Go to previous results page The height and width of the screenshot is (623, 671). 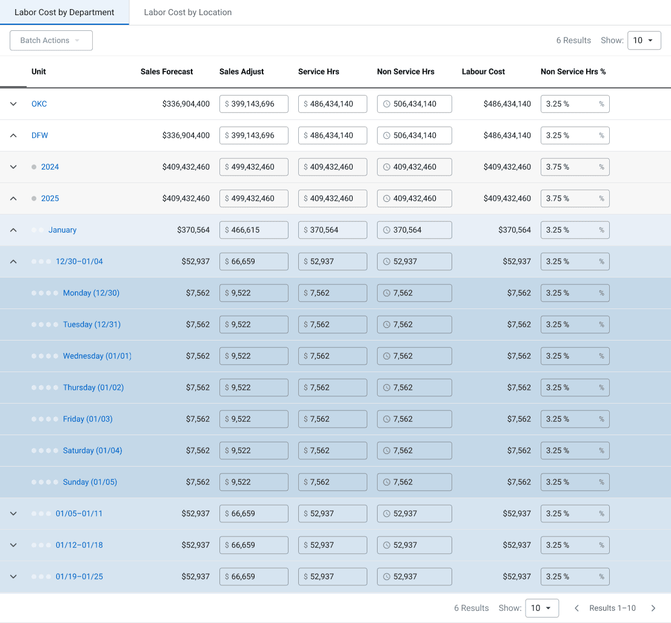pyautogui.click(x=576, y=608)
